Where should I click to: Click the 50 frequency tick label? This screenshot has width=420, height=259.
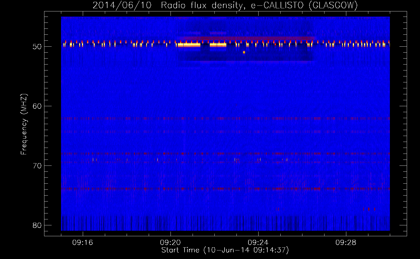[37, 47]
